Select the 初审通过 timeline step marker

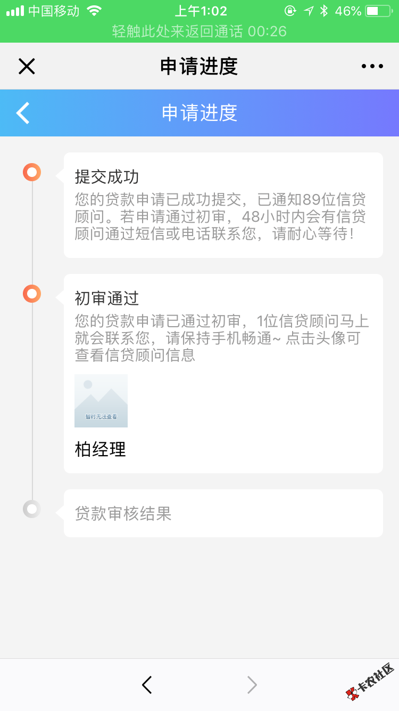pyautogui.click(x=32, y=294)
